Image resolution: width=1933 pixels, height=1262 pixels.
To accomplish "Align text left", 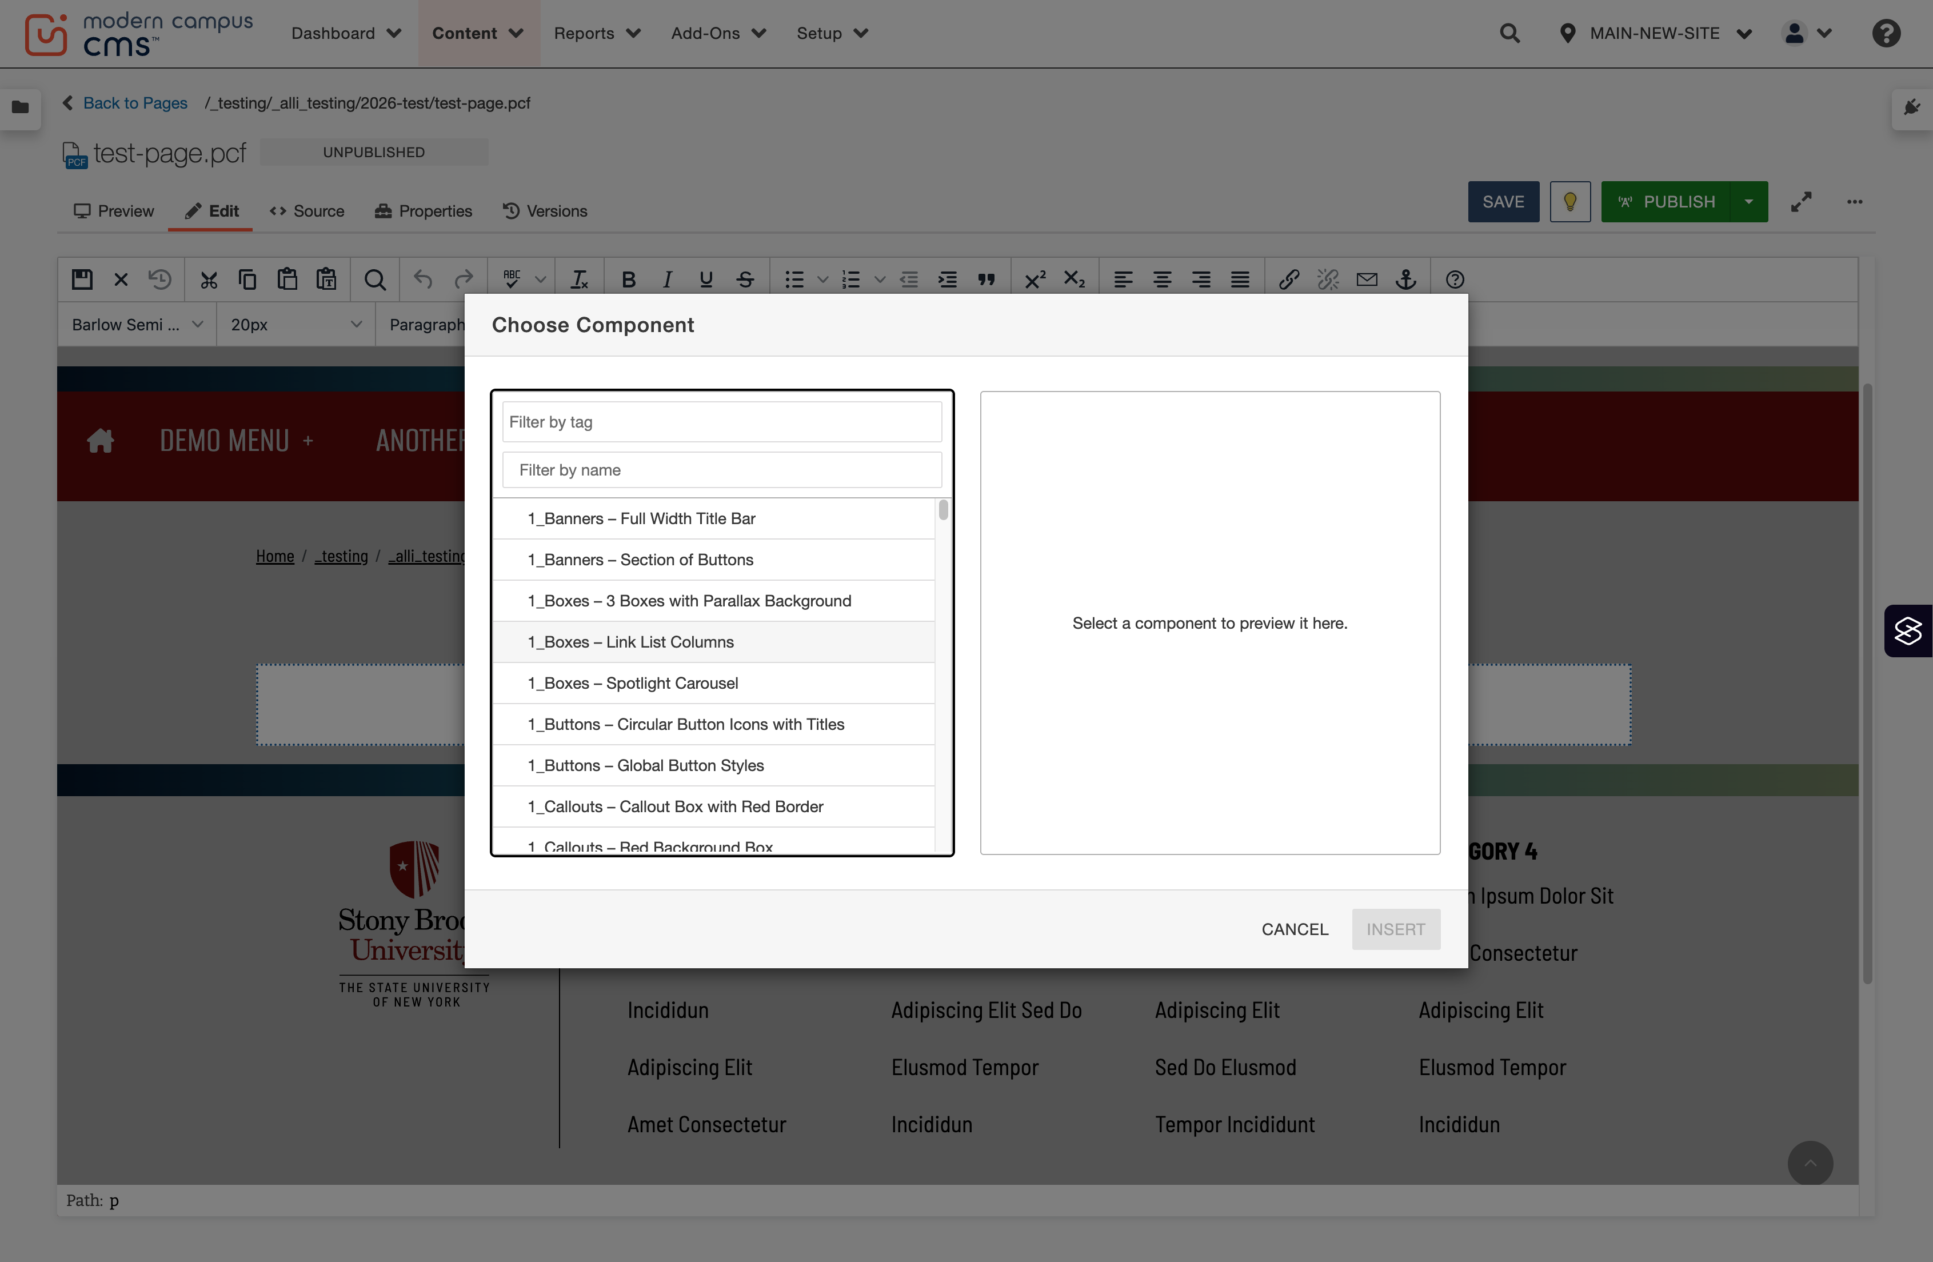I will point(1123,279).
